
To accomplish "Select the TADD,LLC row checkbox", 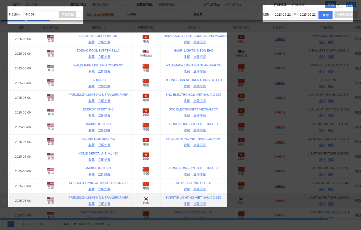I will point(4,83).
